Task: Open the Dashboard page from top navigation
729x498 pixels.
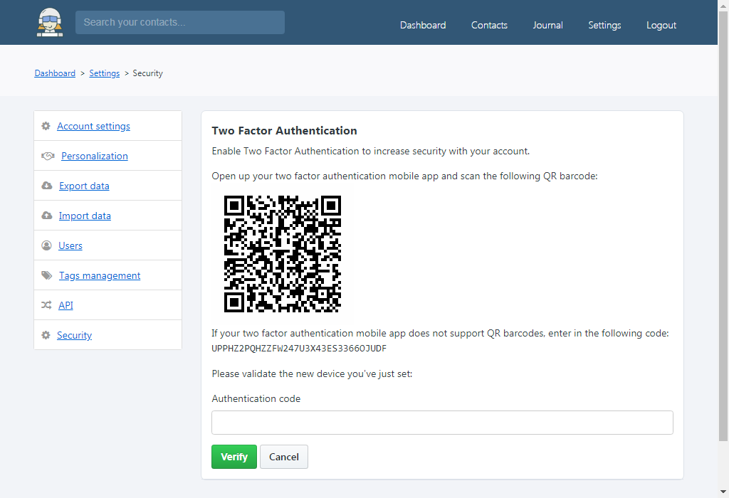Action: (x=423, y=25)
